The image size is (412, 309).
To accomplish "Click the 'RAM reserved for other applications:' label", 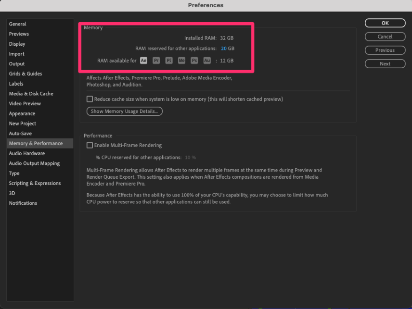I will click(x=176, y=49).
